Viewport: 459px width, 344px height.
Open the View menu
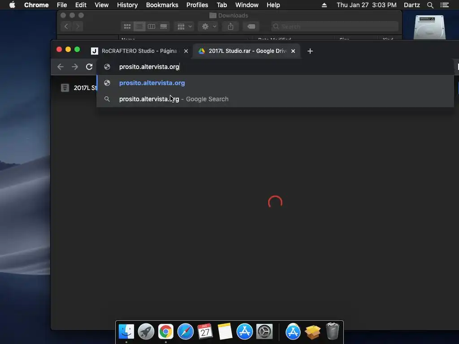[x=102, y=5]
